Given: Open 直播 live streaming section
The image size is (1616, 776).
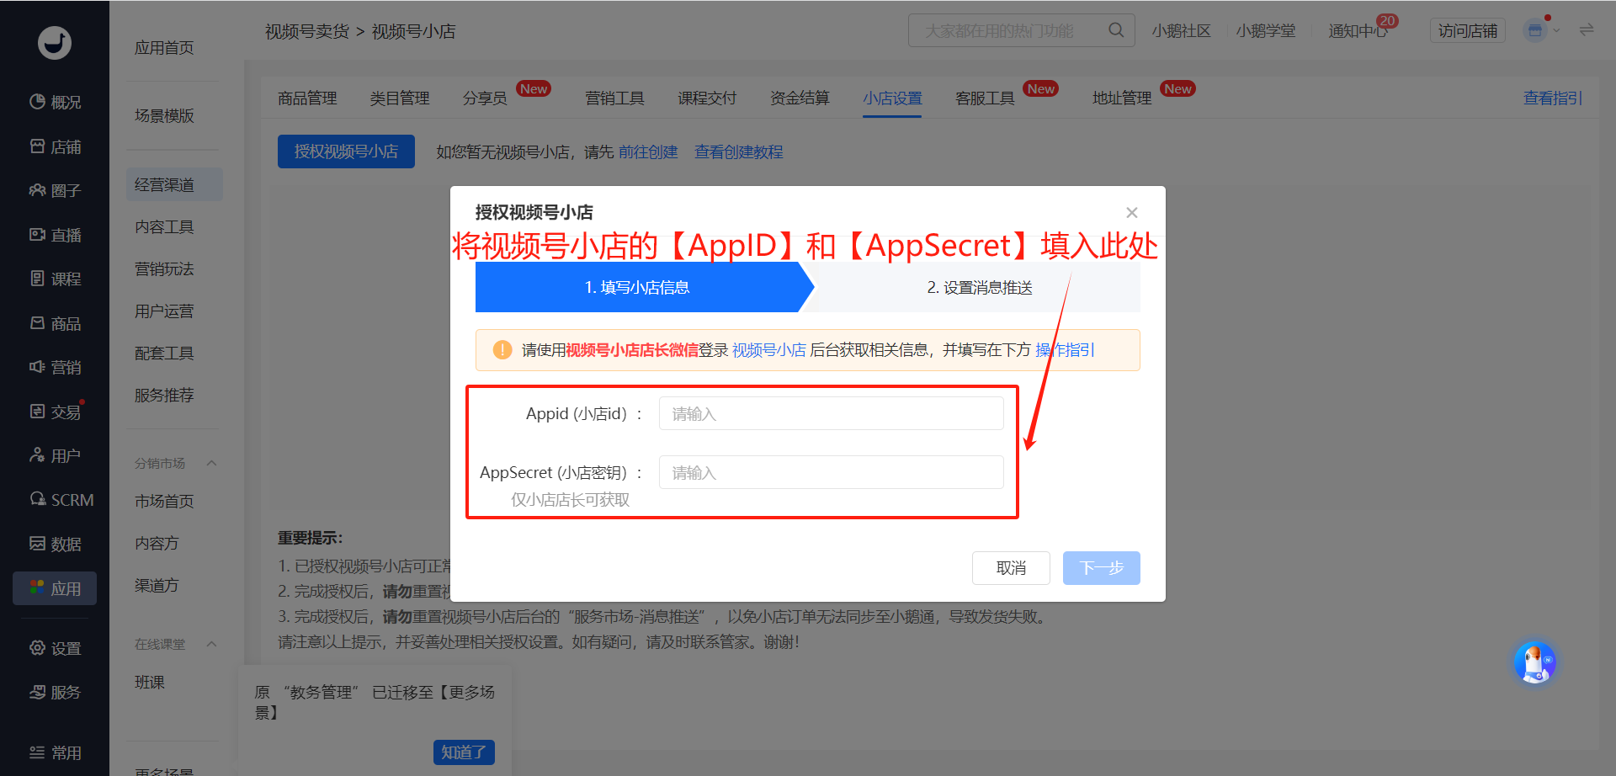Looking at the screenshot, I should pyautogui.click(x=55, y=235).
